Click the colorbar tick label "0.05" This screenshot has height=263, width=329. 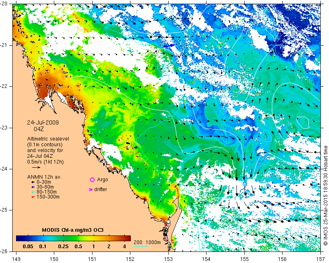[28, 247]
